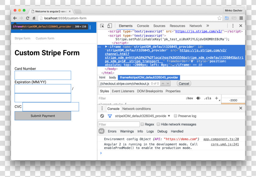
Task: Toggle device toolbar icon in DevTools
Action: point(109,26)
